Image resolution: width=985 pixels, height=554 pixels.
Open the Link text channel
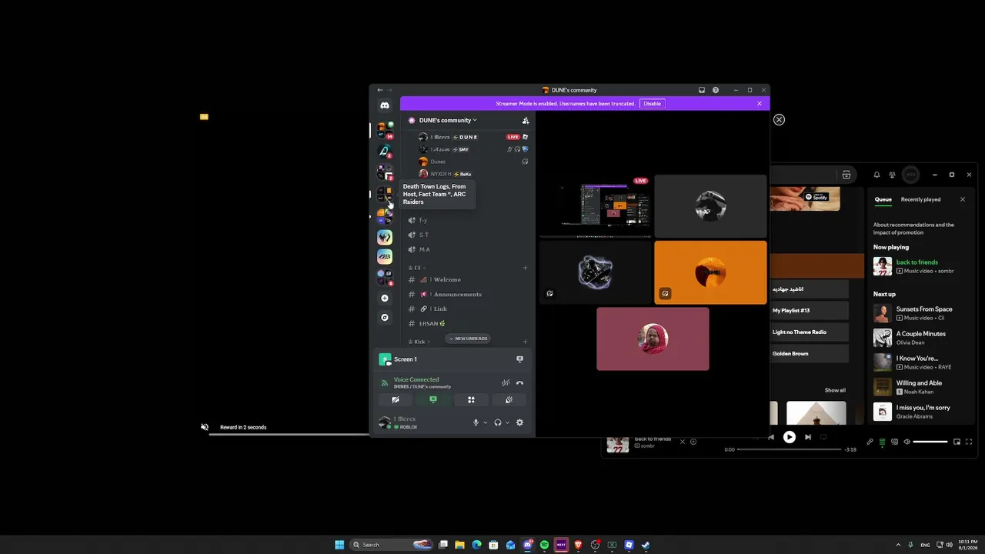click(x=469, y=309)
